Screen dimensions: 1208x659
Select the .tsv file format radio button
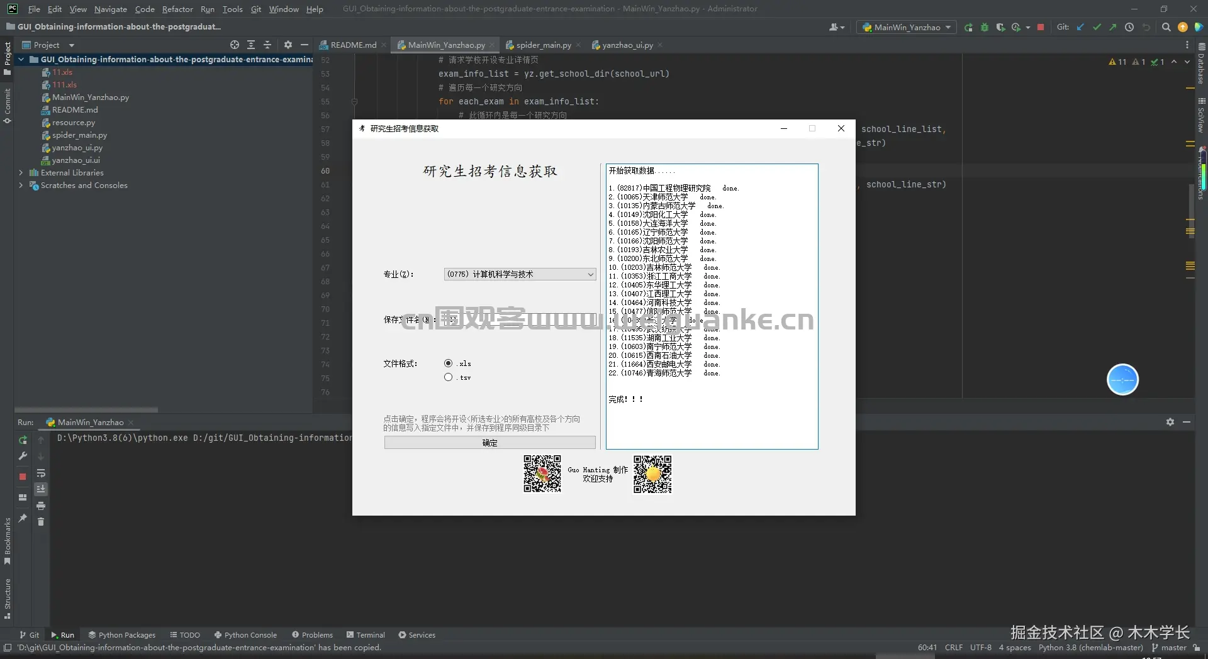point(448,377)
